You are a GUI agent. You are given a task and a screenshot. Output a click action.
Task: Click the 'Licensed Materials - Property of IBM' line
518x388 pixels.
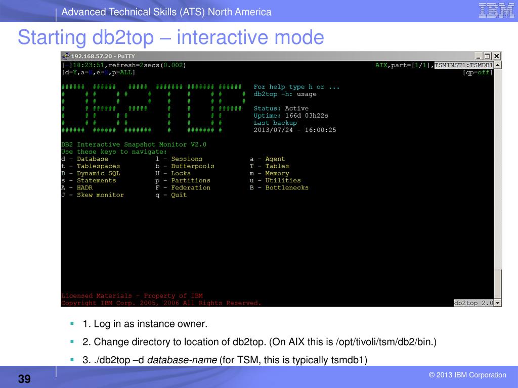(x=132, y=296)
